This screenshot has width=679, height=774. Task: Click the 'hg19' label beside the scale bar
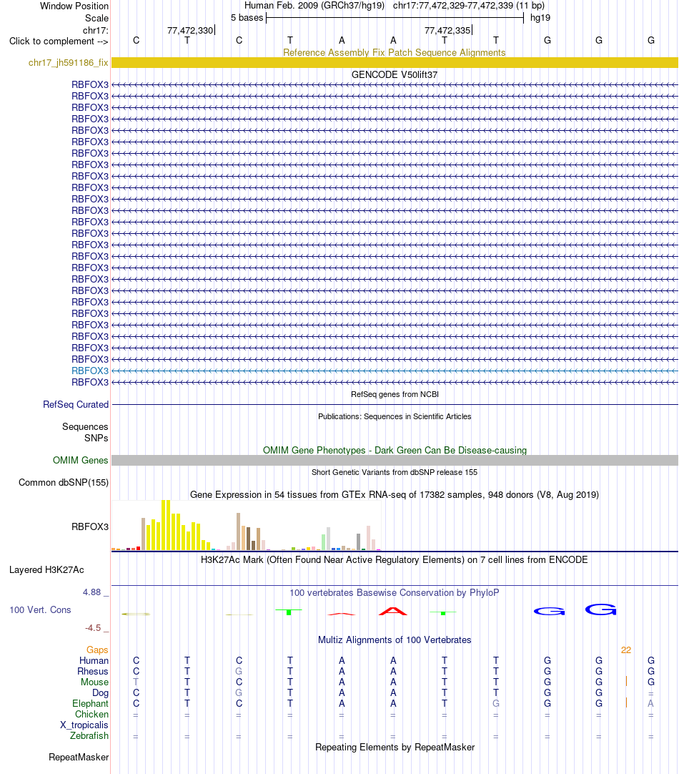(540, 18)
